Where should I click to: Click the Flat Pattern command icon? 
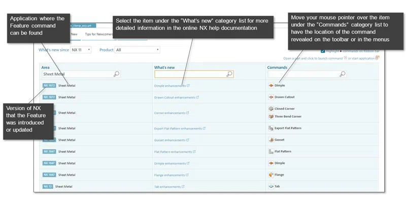271,152
